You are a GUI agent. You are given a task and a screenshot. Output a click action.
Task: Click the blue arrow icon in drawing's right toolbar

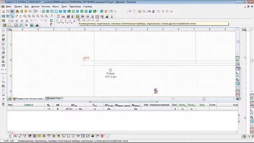point(237,84)
